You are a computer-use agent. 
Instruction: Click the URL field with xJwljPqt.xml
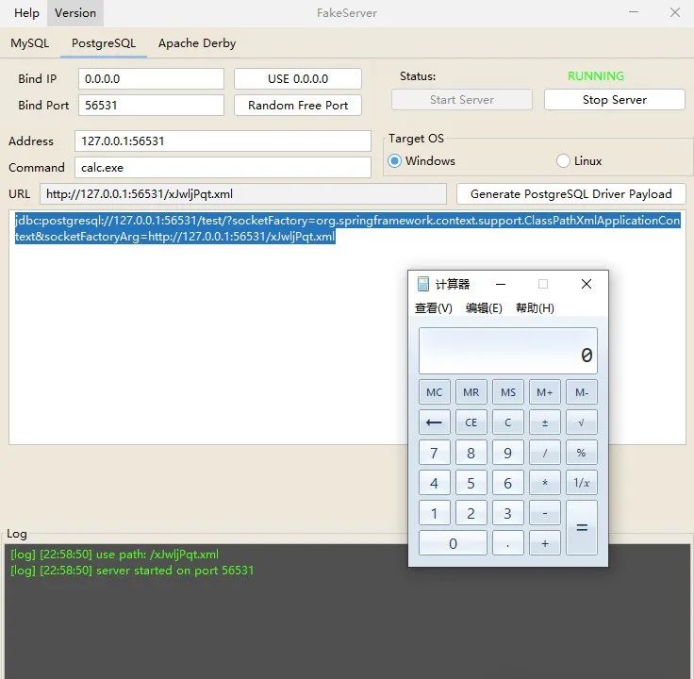pos(243,194)
